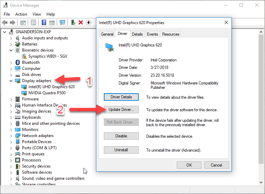Switch to the General tab
Screen dimensions: 265x194
(107, 34)
